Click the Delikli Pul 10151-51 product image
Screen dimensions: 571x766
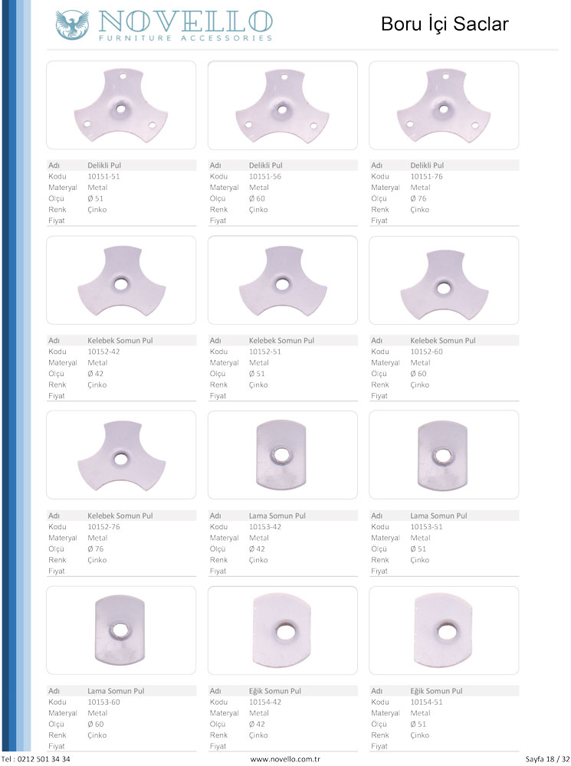[x=121, y=106]
